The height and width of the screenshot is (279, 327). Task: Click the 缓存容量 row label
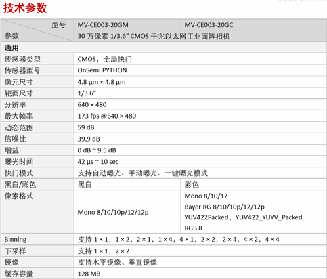pos(19,274)
